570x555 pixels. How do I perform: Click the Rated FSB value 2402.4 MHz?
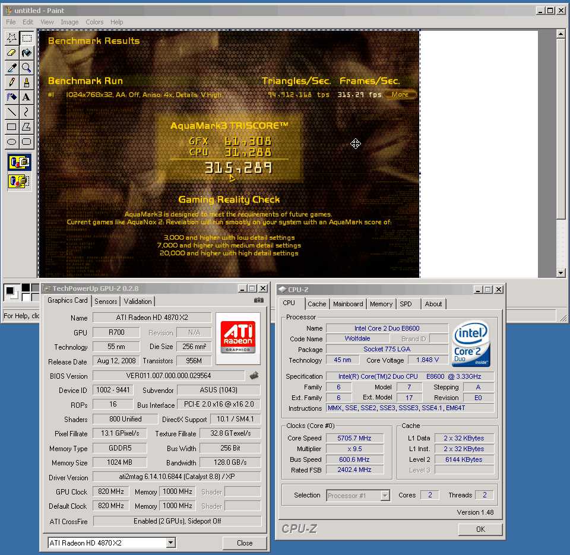pos(354,470)
